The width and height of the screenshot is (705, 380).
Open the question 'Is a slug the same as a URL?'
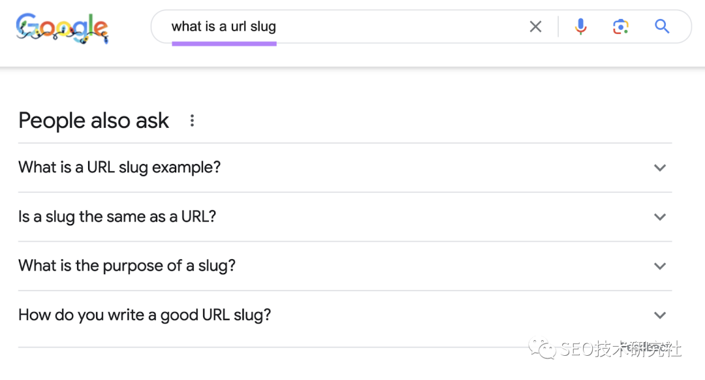(x=117, y=217)
